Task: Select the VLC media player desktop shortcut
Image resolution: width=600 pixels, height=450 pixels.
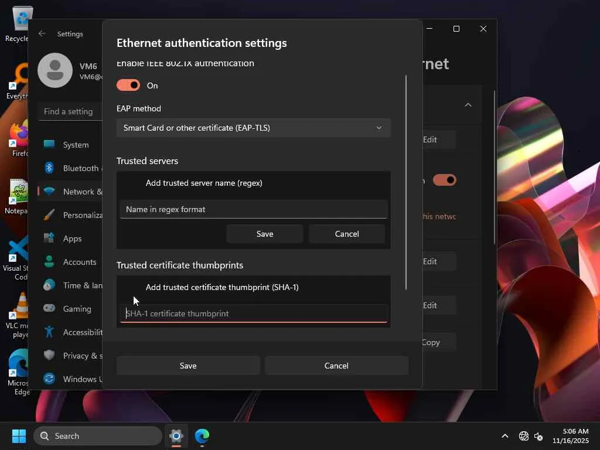Action: coord(18,316)
